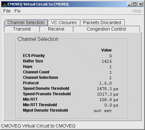Close the CMOVEQ Virtual Circuit window

(140, 4)
